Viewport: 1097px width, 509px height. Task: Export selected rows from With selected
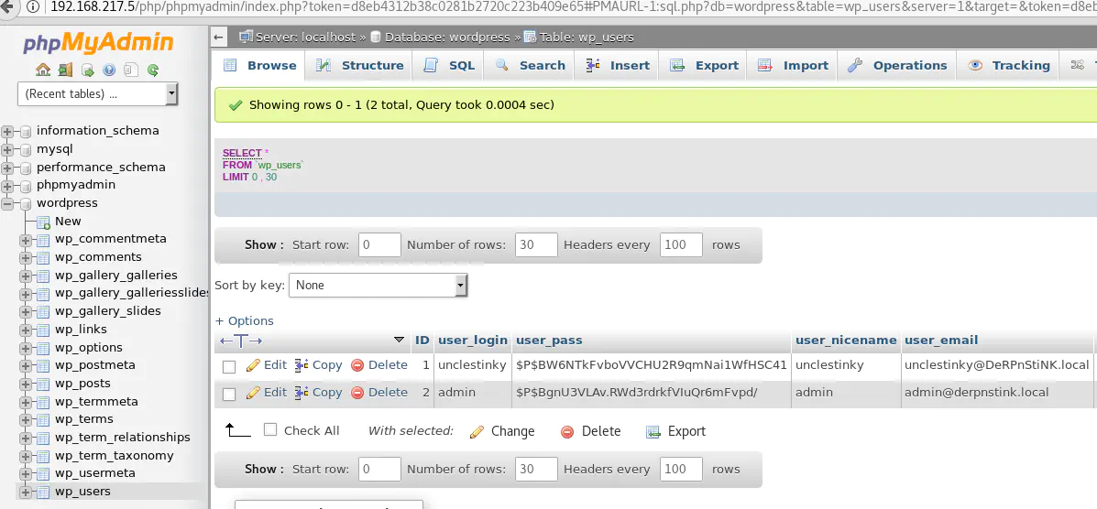[675, 431]
